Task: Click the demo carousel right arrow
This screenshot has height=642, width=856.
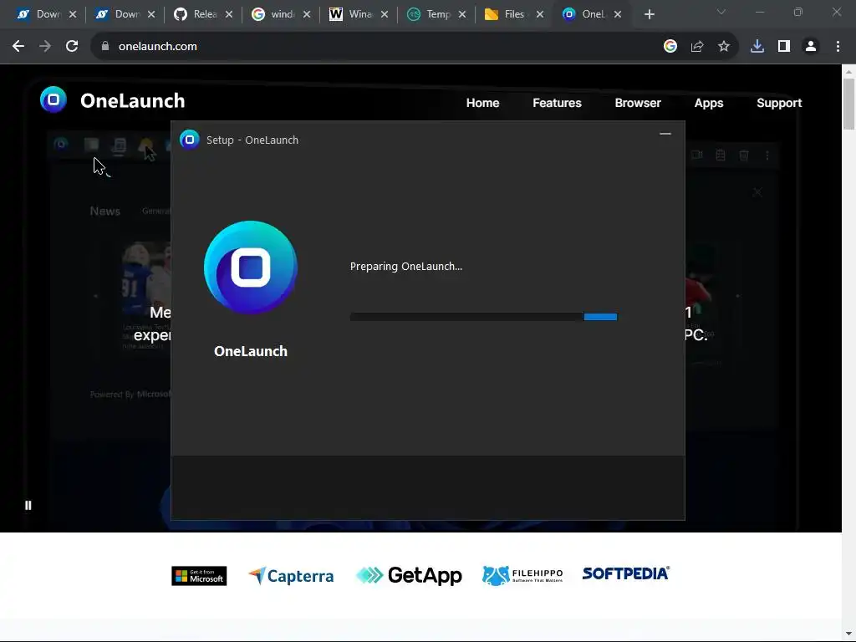Action: pyautogui.click(x=737, y=296)
